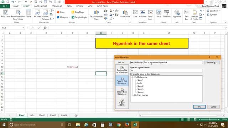This screenshot has width=228, height=128.
Task: Select Defined Names in the tree
Action: (141, 95)
